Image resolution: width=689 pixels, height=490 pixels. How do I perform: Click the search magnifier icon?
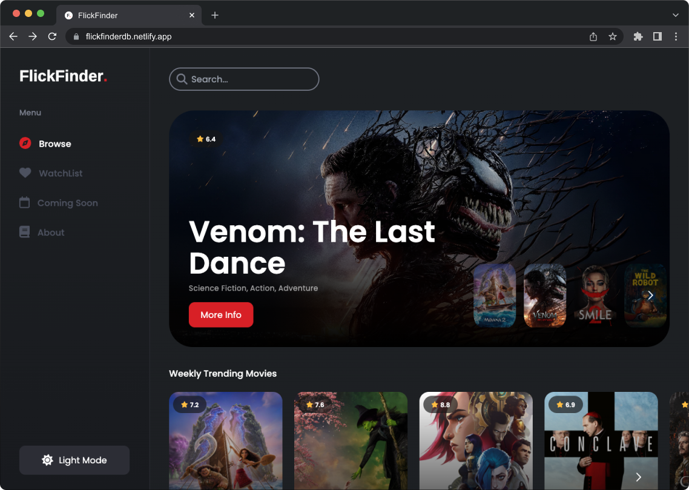[182, 79]
